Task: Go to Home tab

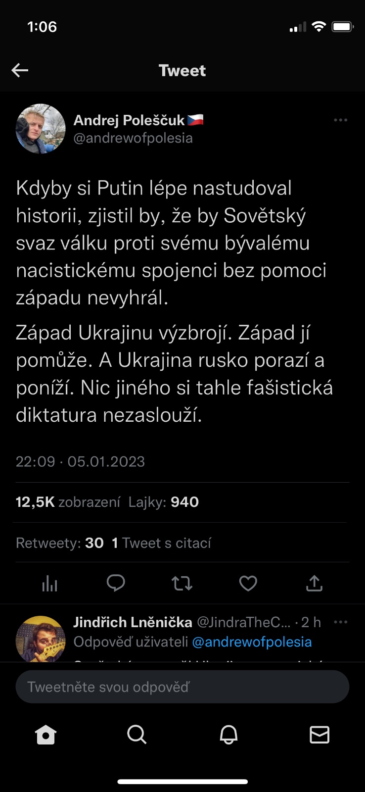Action: (x=46, y=735)
